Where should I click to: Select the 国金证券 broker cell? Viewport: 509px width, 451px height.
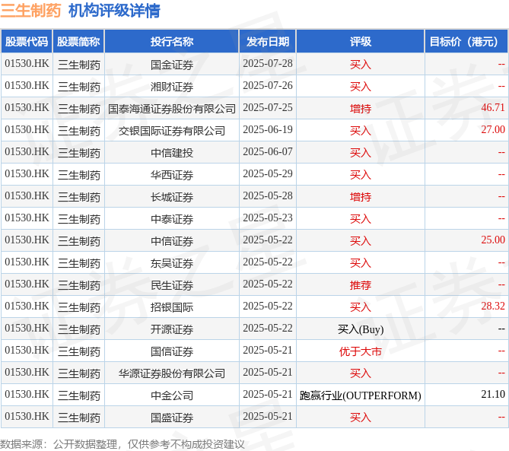[x=172, y=65]
